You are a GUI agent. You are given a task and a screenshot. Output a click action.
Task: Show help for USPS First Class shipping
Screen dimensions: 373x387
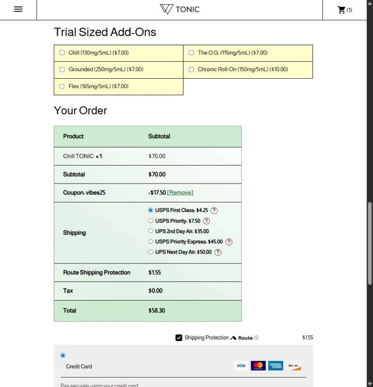point(214,210)
